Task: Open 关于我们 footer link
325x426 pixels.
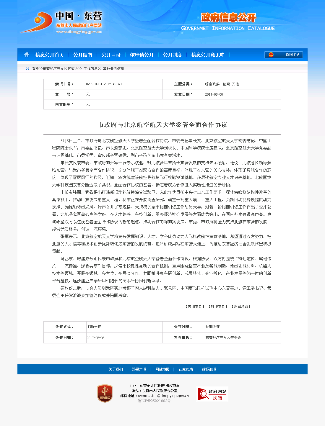Action: (x=116, y=369)
